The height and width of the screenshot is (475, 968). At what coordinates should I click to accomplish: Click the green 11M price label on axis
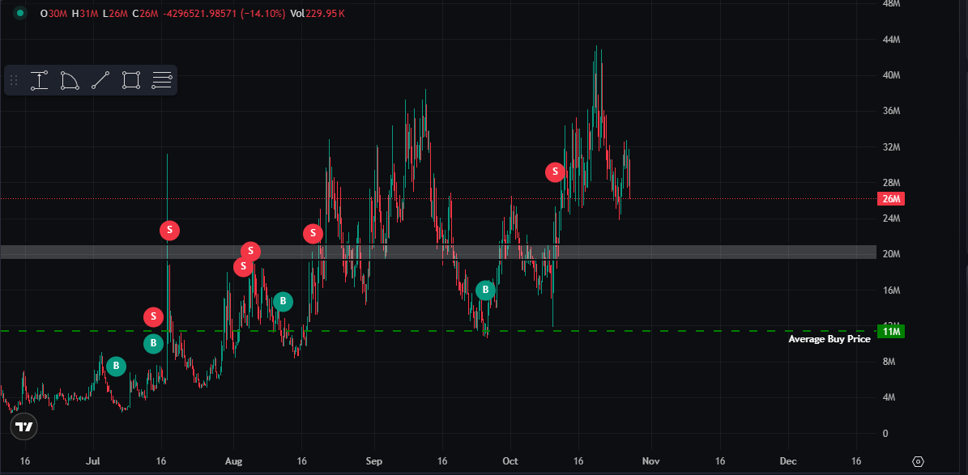coord(889,331)
